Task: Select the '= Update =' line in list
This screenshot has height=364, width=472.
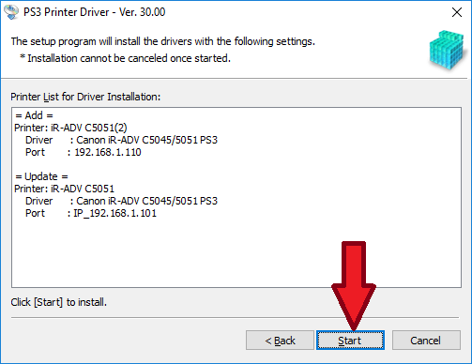Action: click(41, 176)
